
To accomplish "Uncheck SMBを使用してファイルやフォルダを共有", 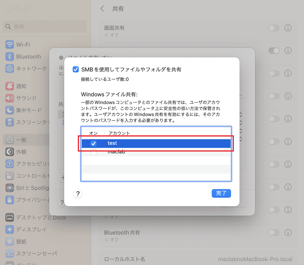I will (76, 69).
